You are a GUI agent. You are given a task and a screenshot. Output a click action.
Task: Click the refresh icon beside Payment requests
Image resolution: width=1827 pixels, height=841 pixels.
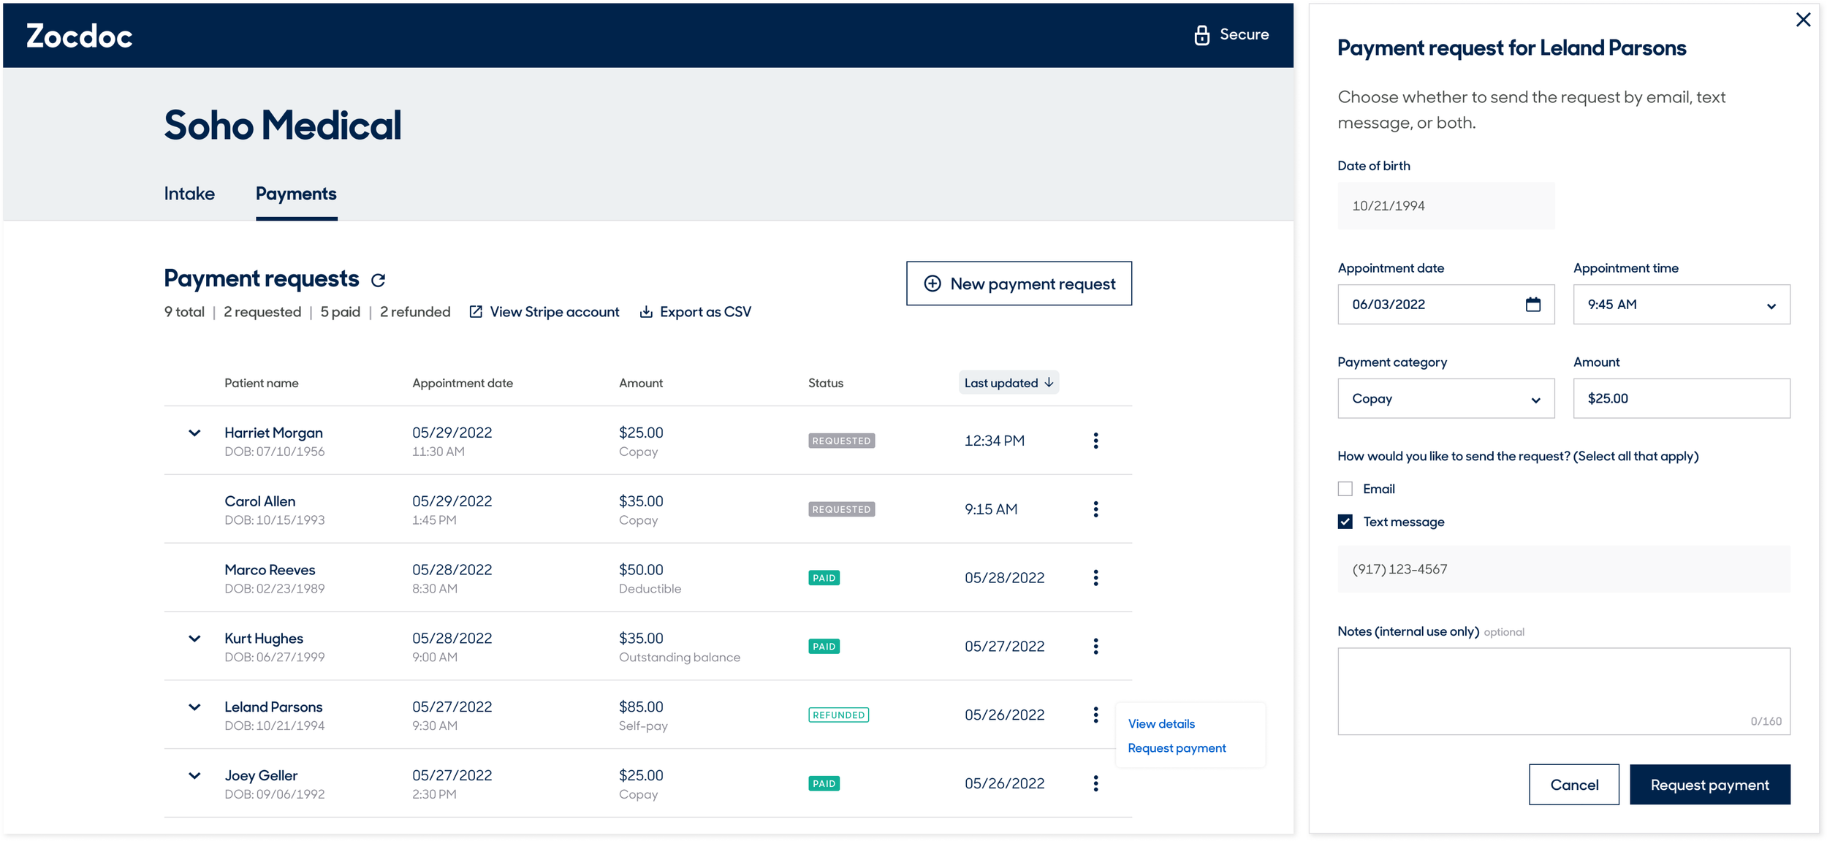coord(378,280)
